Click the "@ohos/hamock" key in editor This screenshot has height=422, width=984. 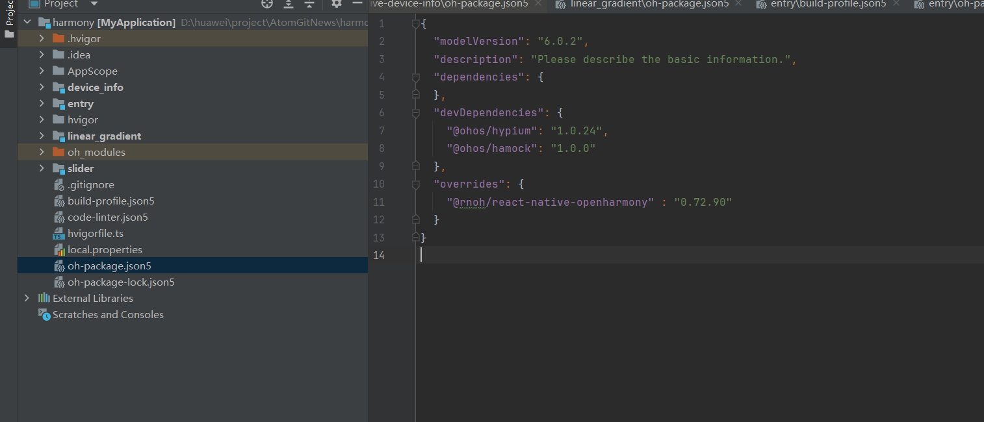pyautogui.click(x=492, y=149)
